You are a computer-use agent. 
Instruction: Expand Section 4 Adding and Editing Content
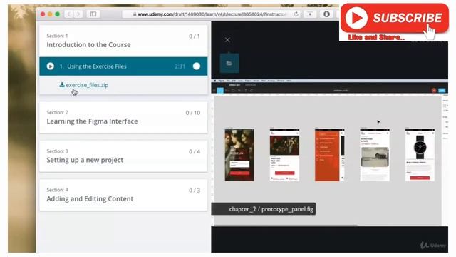123,195
